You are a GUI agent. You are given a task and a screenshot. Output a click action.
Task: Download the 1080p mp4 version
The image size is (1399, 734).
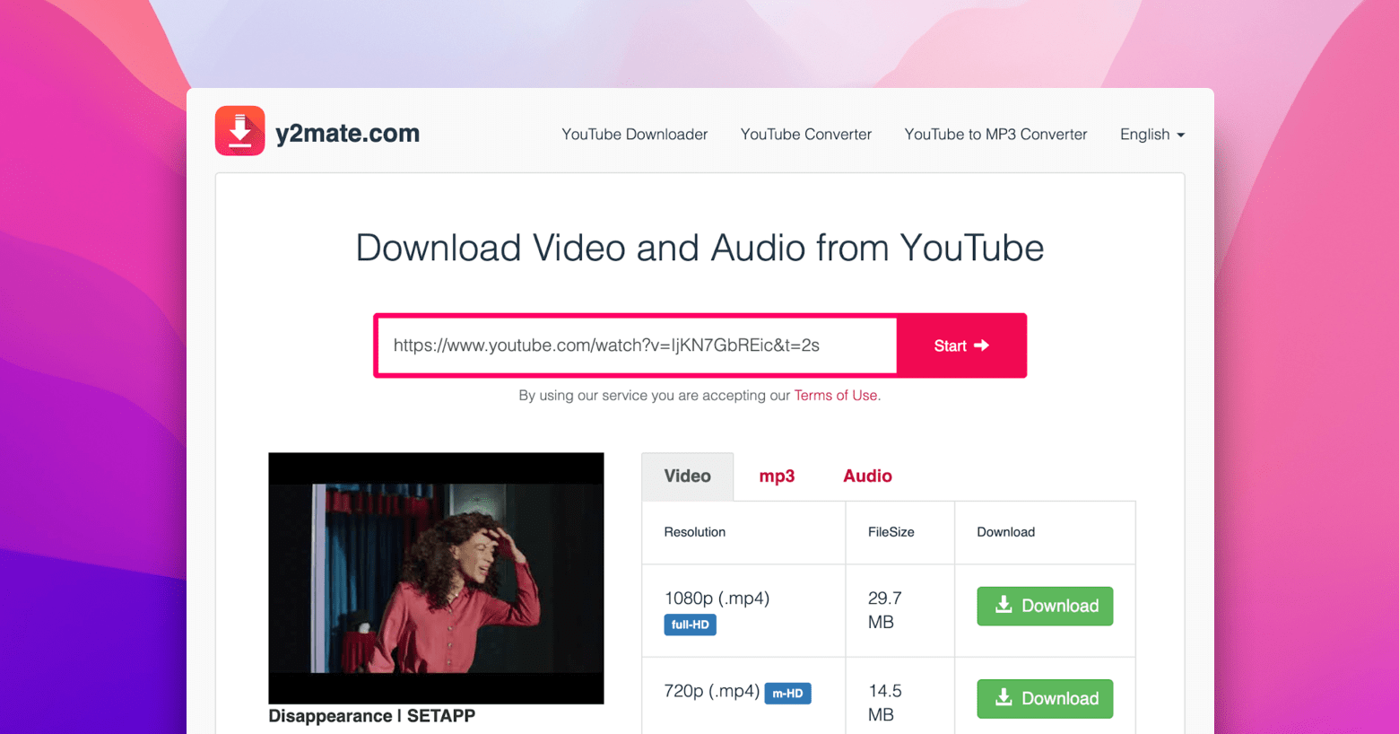click(x=1045, y=605)
